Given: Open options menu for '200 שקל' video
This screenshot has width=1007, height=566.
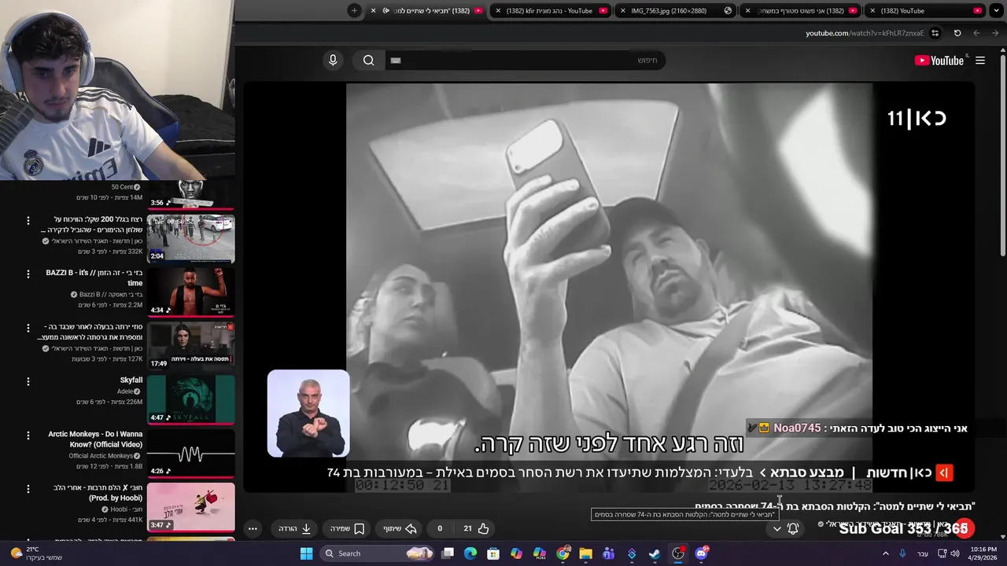Looking at the screenshot, I should [28, 221].
